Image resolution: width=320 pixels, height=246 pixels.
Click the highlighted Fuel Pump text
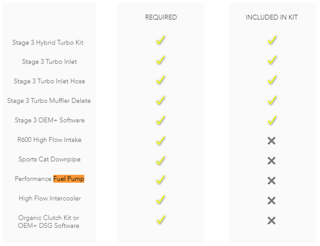[x=69, y=179]
